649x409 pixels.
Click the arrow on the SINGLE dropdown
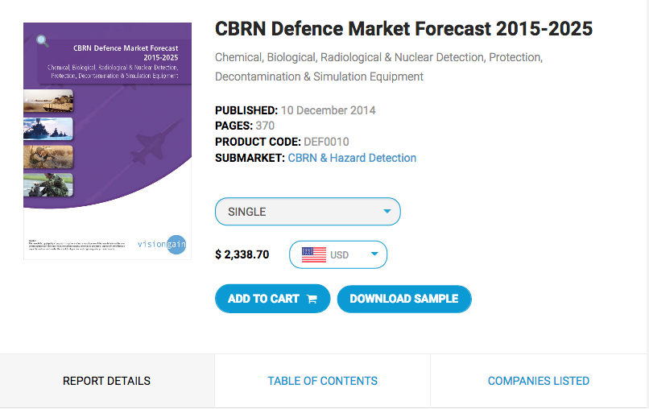click(387, 212)
